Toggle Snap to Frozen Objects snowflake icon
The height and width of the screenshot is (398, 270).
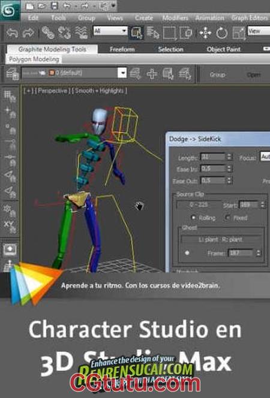[x=10, y=210]
